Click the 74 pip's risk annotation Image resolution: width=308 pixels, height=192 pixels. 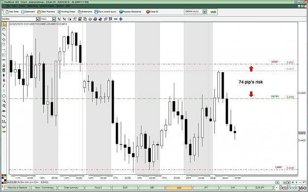251,82
